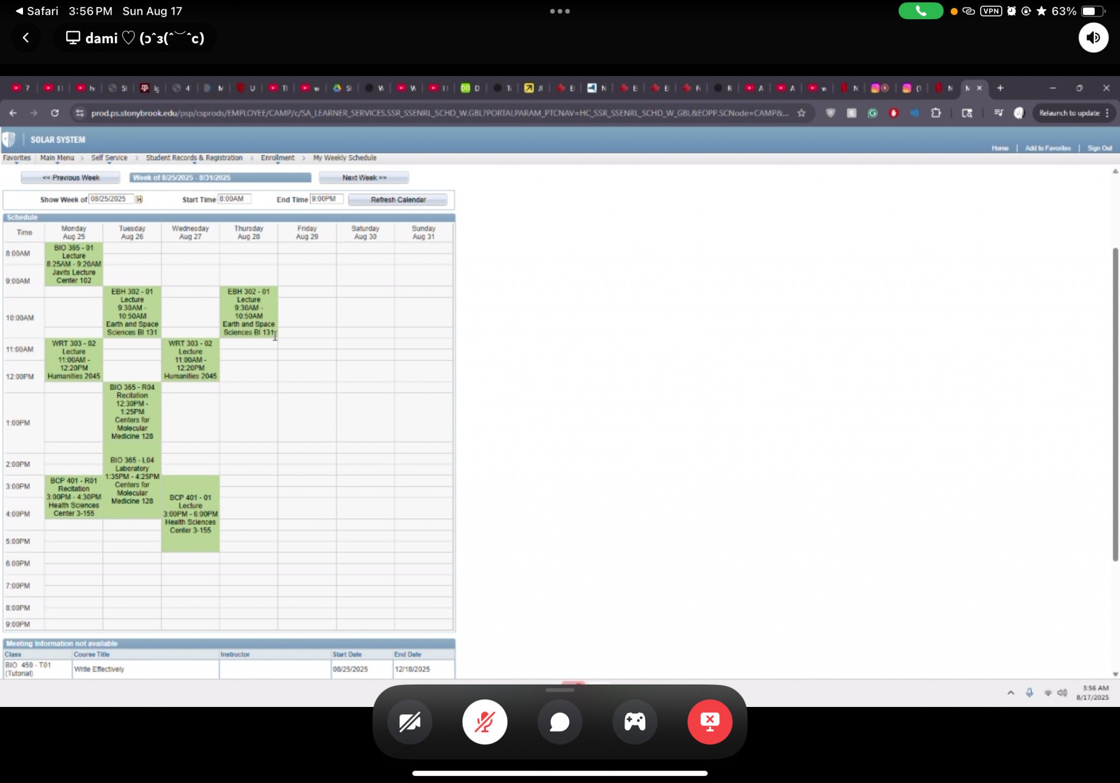The image size is (1120, 783).
Task: Open the chat bubble button
Action: (x=559, y=722)
